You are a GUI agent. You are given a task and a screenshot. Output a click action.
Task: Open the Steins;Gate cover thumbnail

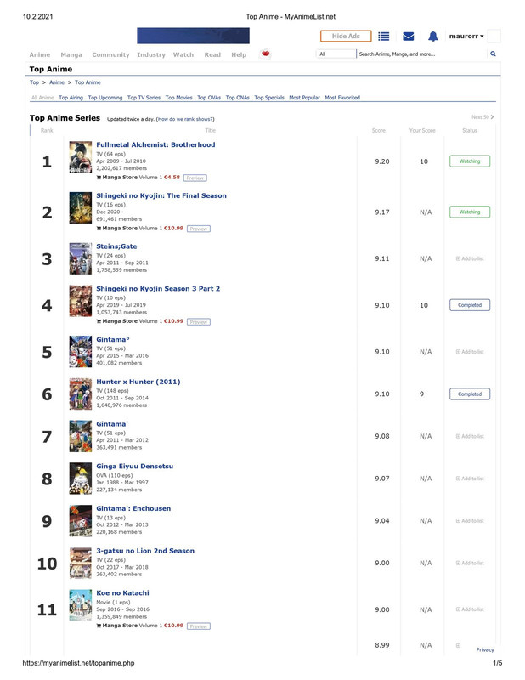point(80,258)
